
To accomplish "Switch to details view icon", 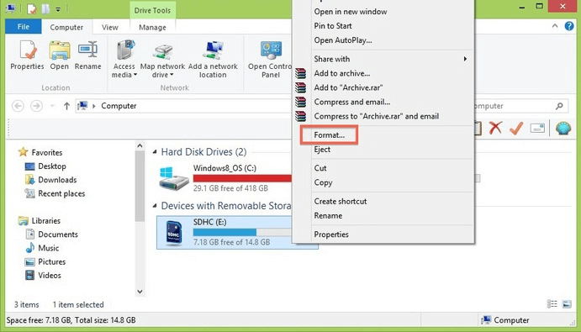I will [552, 304].
